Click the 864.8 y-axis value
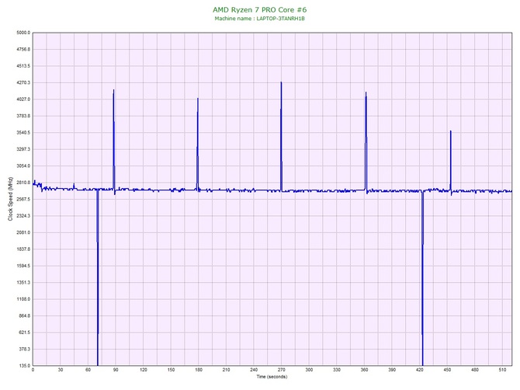 pyautogui.click(x=24, y=315)
